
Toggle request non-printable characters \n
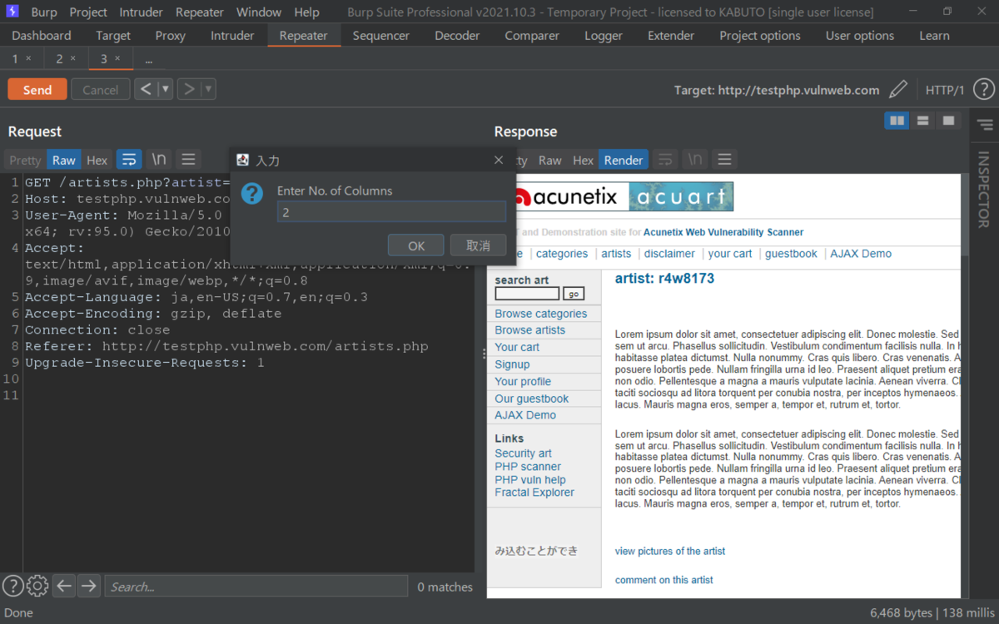point(158,160)
